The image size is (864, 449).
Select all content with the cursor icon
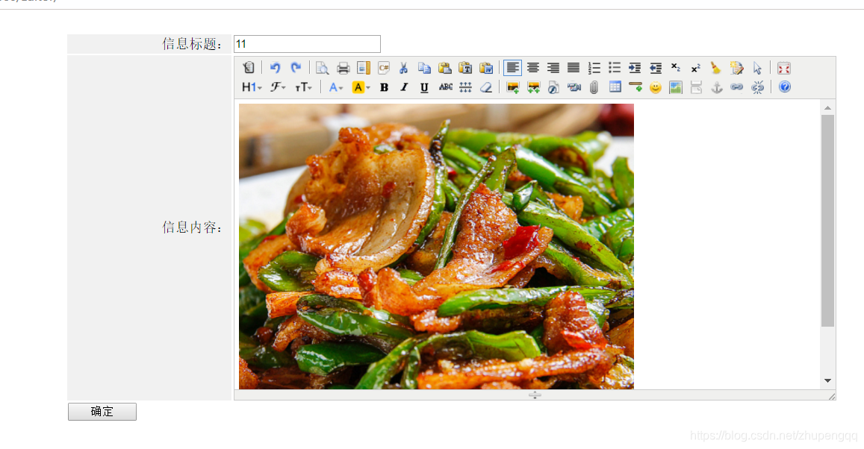[757, 68]
